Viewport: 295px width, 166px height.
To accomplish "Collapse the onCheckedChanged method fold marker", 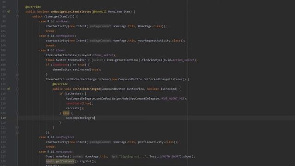I will coord(17,89).
